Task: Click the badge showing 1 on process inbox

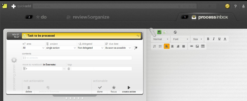Action: [185, 17]
